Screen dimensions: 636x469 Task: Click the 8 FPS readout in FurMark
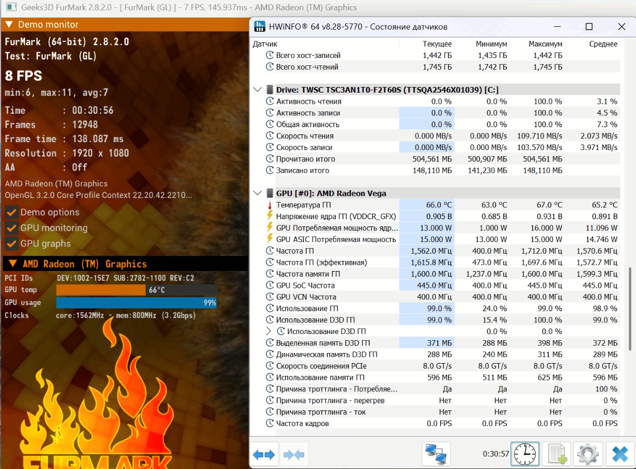pyautogui.click(x=23, y=76)
